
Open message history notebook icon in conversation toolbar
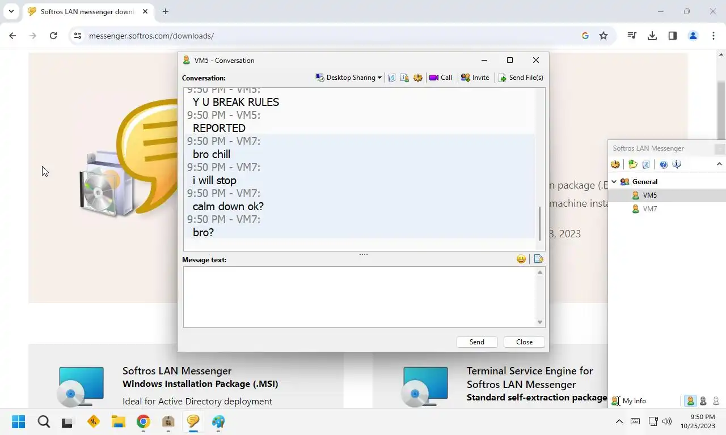pyautogui.click(x=392, y=78)
